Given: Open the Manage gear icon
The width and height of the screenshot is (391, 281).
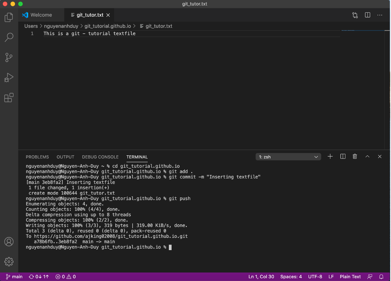Looking at the screenshot, I should tap(9, 261).
